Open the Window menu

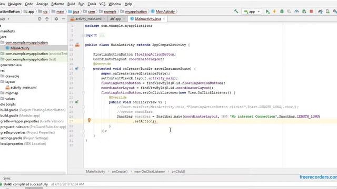pyautogui.click(x=115, y=4)
